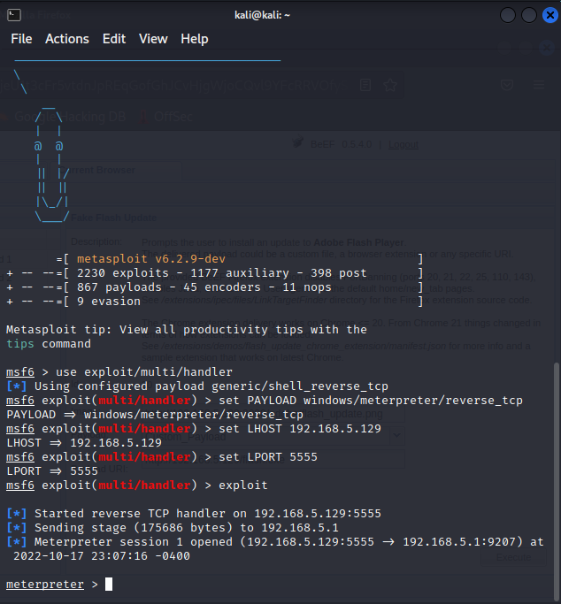Click 'LPORT => 5555' output line
Image resolution: width=561 pixels, height=604 pixels.
[x=52, y=471]
